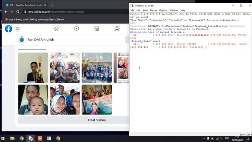252x142 pixels.
Task: Open the Windows notification center
Action: click(247, 138)
